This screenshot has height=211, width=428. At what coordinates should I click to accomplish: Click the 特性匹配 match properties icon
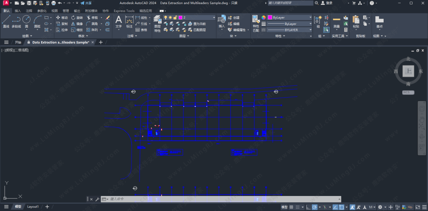click(x=256, y=23)
